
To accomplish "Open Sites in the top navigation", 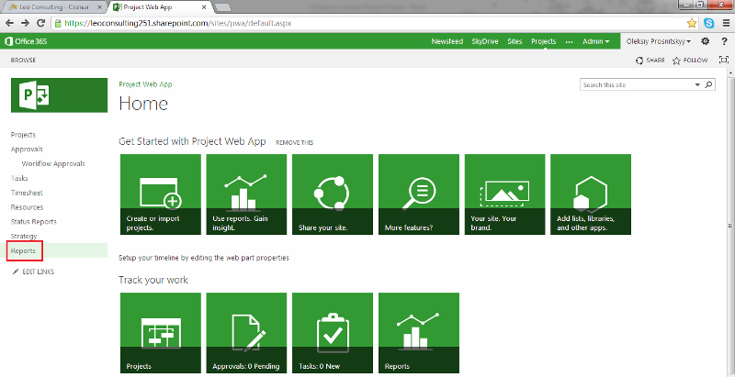I will pos(514,41).
